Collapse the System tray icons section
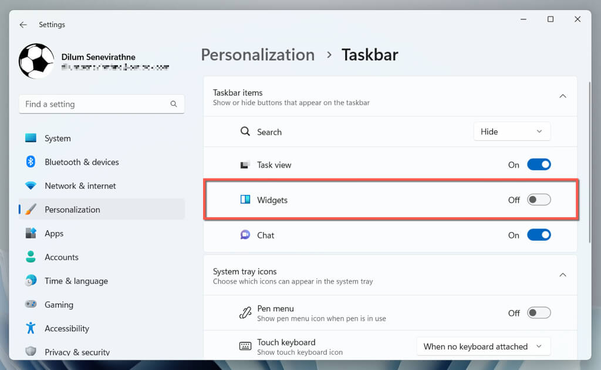Viewport: 601px width, 370px height. click(x=562, y=275)
